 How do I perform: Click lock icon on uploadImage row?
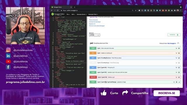176,82
